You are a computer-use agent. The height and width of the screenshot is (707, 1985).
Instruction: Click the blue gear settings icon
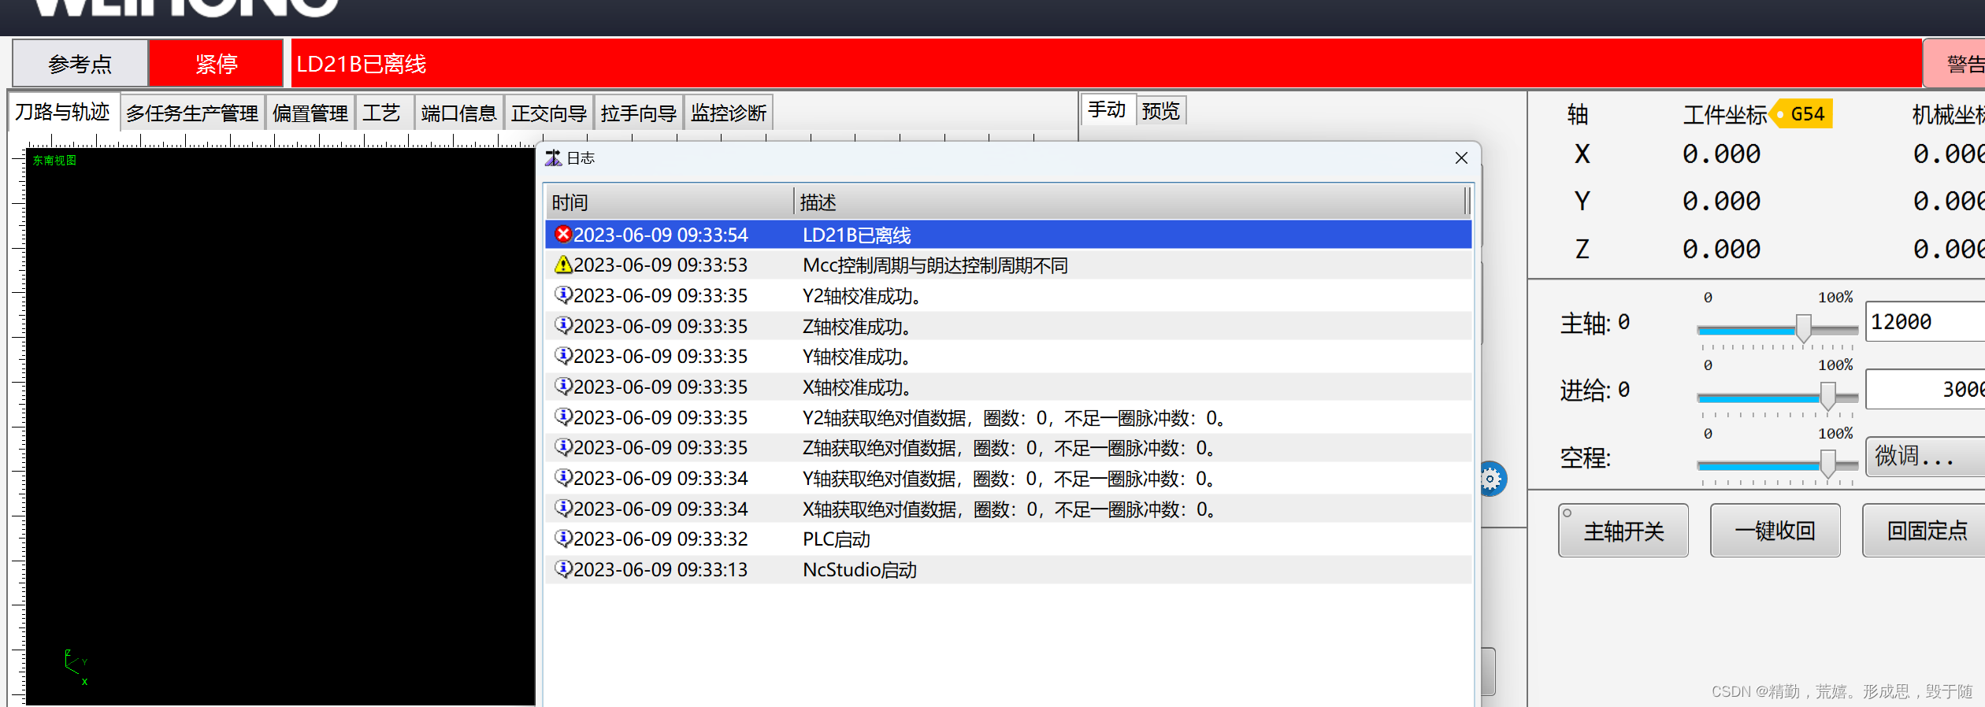click(1491, 479)
